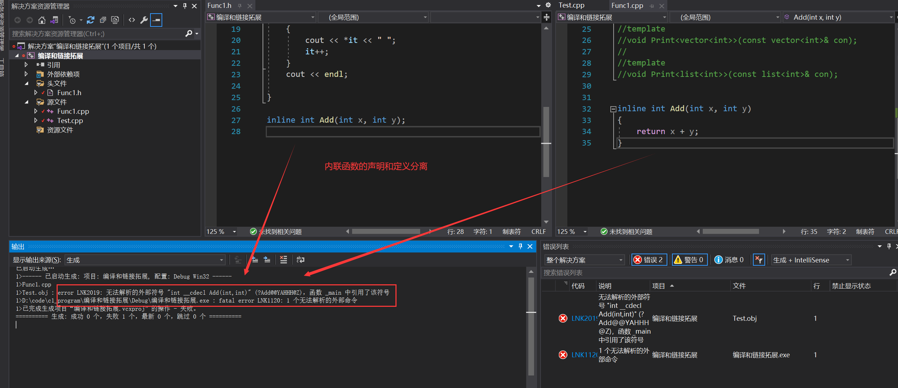This screenshot has height=388, width=898.
Task: Click the Func1.h editor vertical scrollbar thumb
Action: (x=546, y=142)
